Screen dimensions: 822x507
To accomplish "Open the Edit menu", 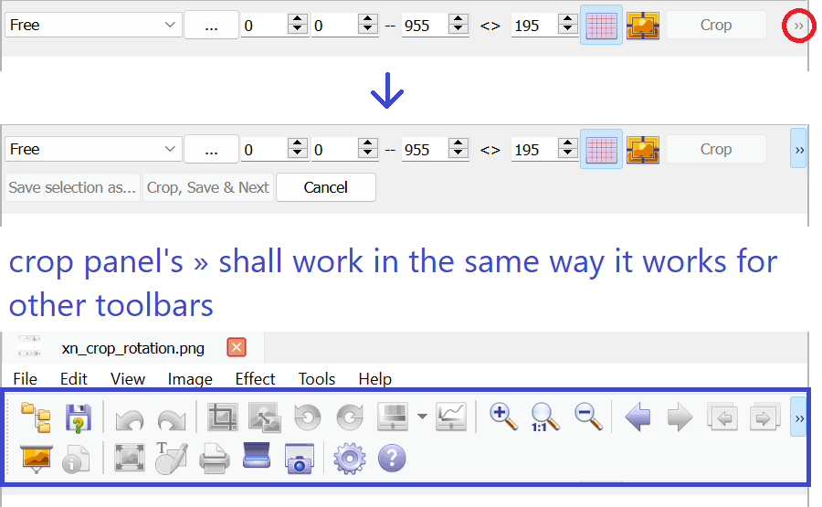I will click(x=73, y=378).
